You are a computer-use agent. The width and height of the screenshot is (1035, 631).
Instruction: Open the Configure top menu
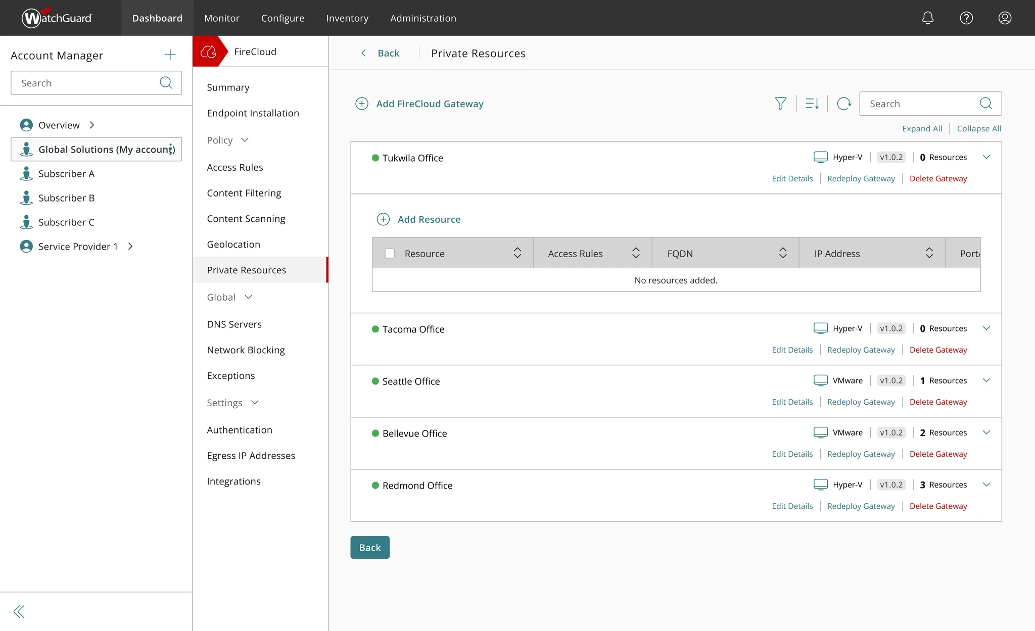283,18
